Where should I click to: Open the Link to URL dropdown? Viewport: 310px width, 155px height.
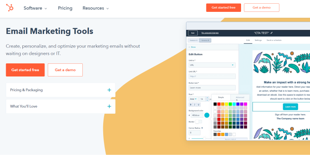[212, 65]
